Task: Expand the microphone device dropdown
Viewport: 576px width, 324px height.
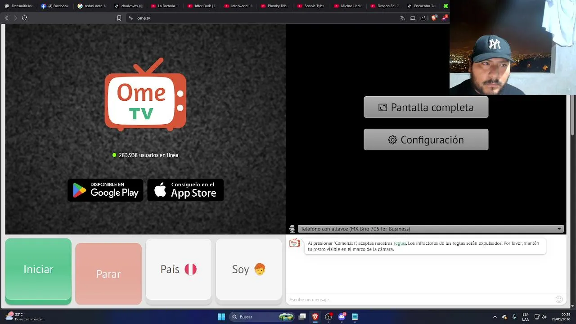Action: click(x=431, y=229)
